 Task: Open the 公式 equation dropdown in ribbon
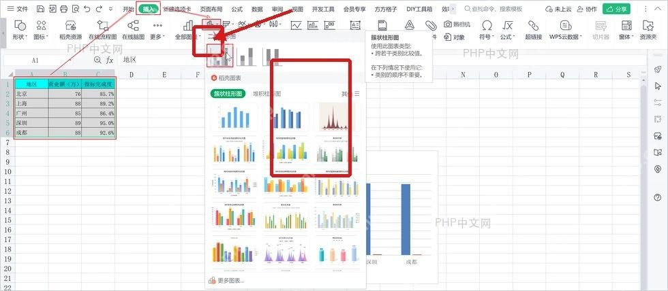point(507,30)
